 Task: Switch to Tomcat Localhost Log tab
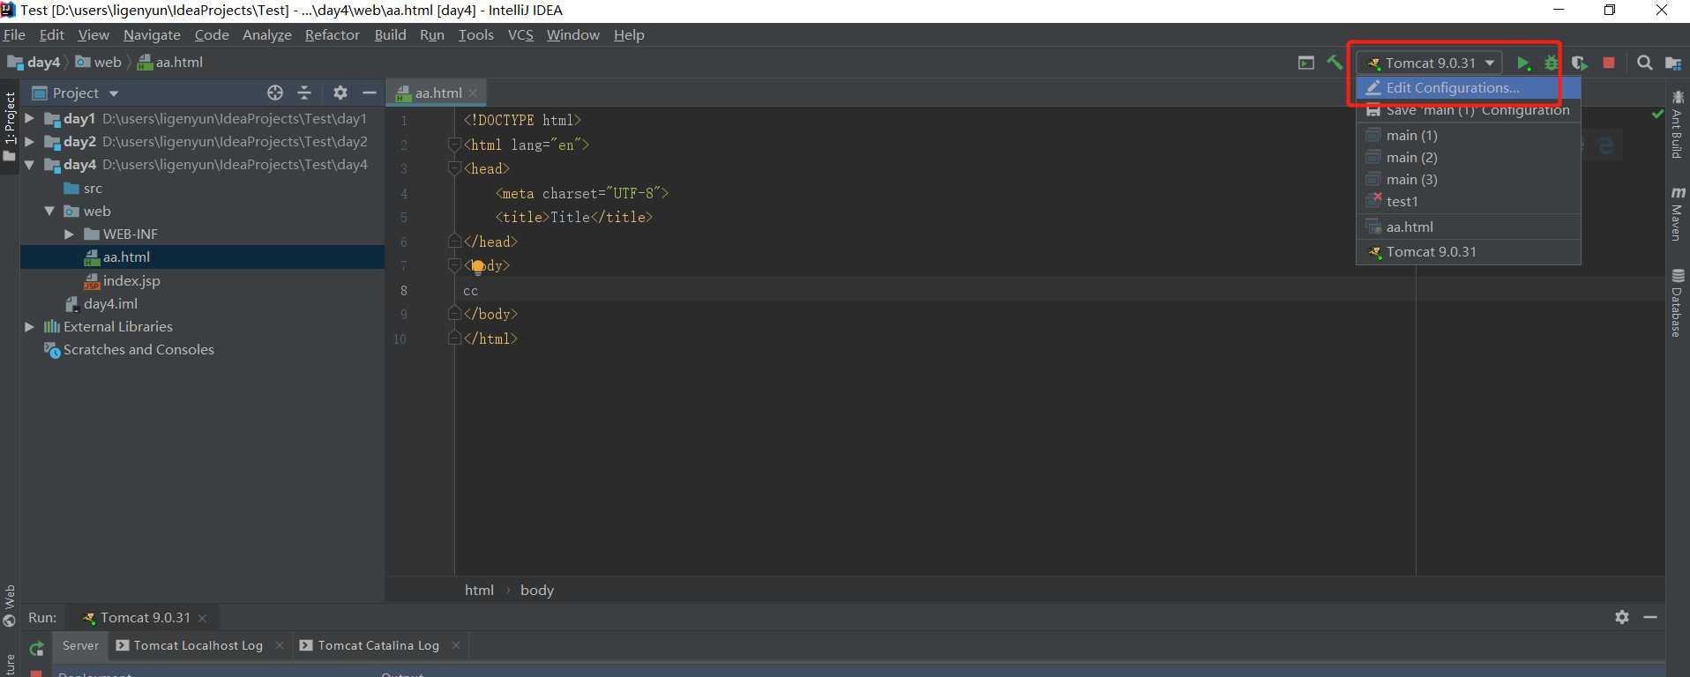[198, 645]
